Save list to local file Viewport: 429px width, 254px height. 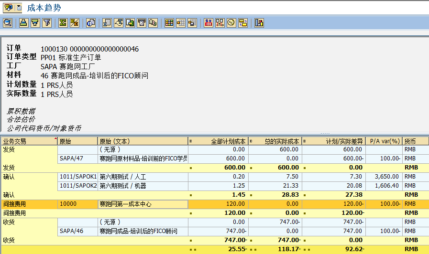[130, 22]
